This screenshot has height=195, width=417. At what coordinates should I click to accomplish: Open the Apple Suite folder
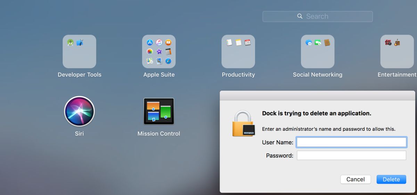point(159,51)
